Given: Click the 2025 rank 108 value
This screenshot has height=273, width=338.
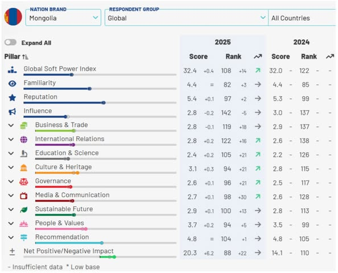Looking at the screenshot, I should click(x=226, y=71).
